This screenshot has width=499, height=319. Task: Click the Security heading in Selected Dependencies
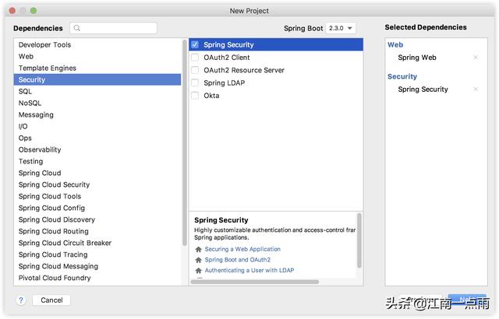[x=402, y=76]
